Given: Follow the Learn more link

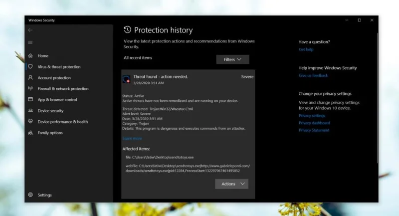Looking at the screenshot, I should (x=132, y=139).
